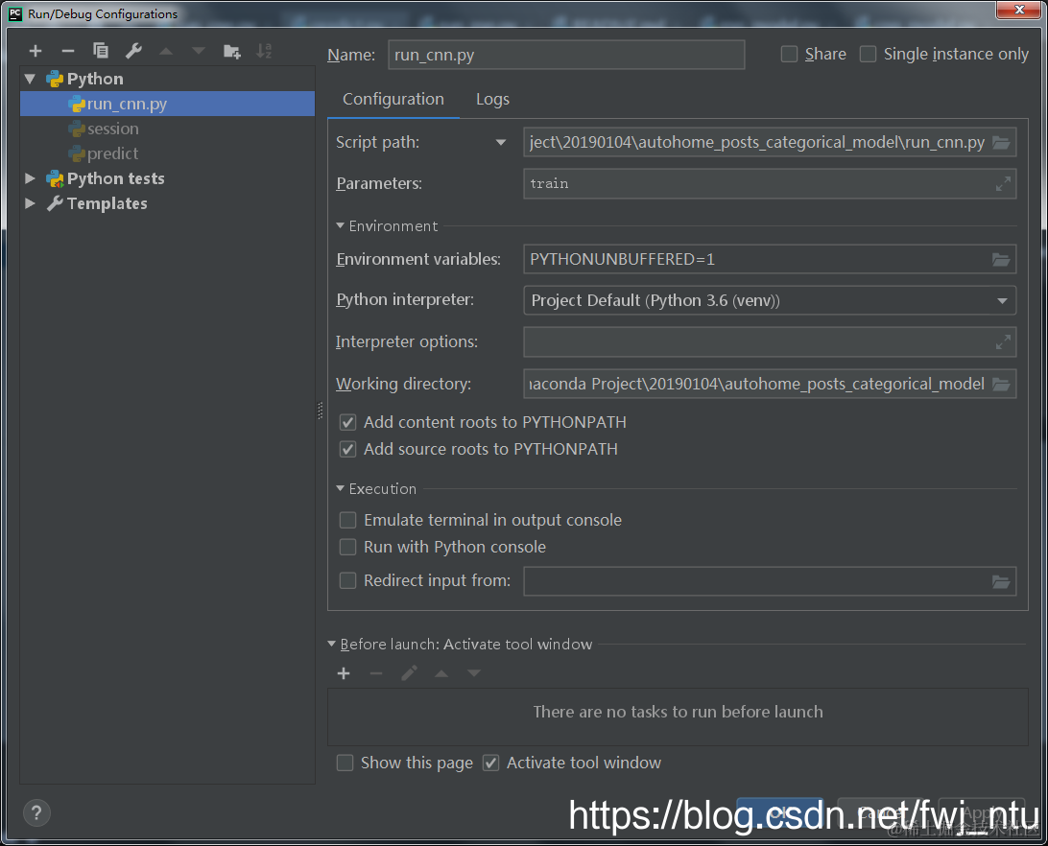Expand the Python tests tree node
This screenshot has height=846, width=1048.
(x=30, y=178)
